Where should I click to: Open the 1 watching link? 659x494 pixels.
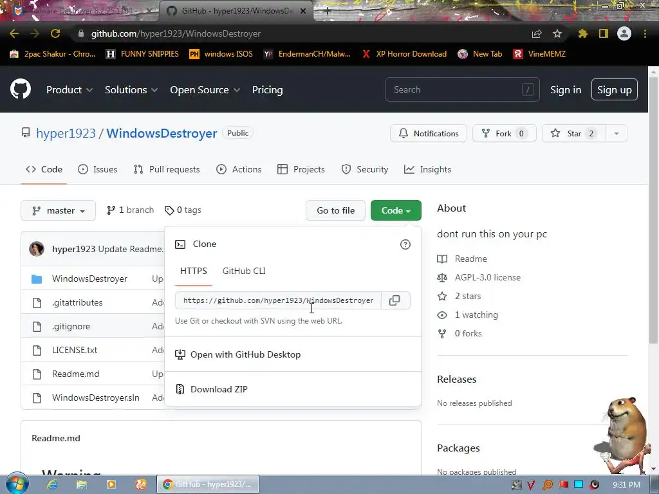[476, 315]
